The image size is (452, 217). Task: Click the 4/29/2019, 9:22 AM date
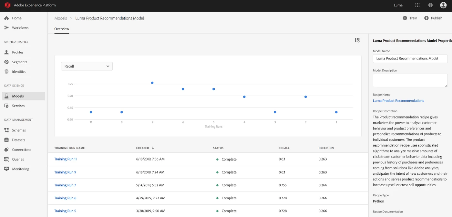click(x=151, y=198)
